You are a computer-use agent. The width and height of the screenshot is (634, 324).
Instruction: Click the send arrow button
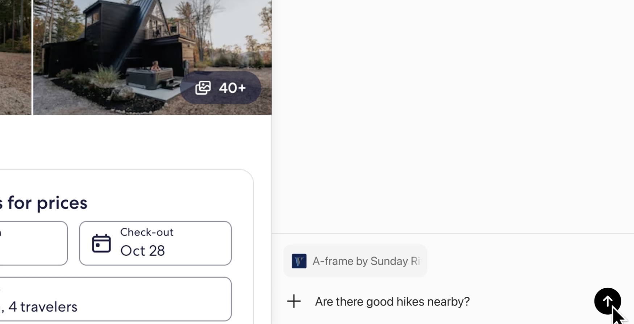607,301
